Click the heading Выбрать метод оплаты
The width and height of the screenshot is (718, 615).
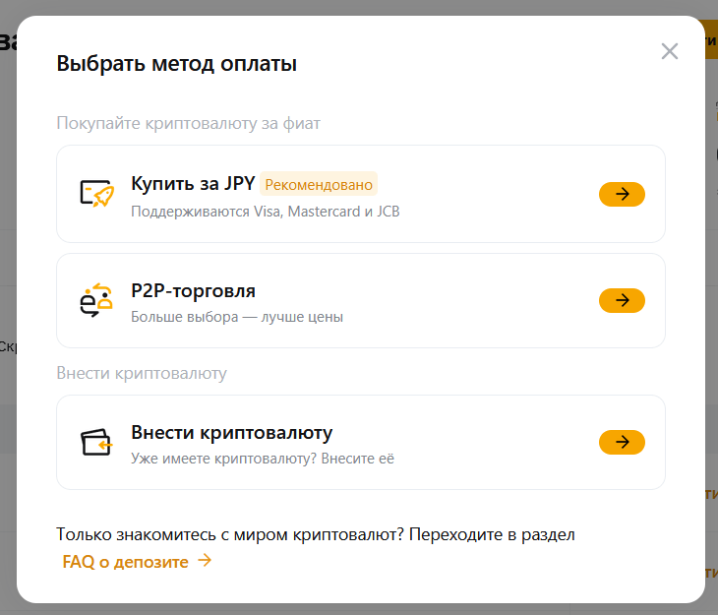[177, 64]
